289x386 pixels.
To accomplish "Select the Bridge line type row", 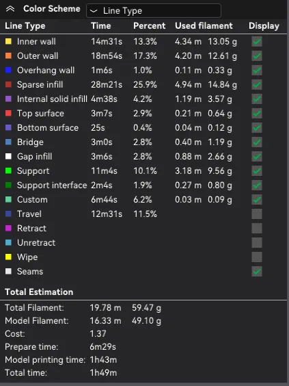I will tap(143, 142).
